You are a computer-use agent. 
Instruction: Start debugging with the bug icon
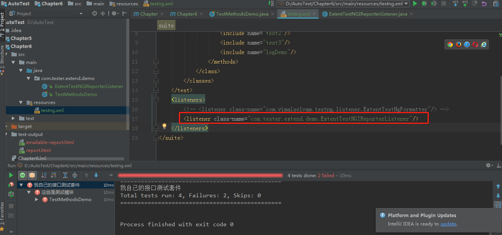[425, 3]
